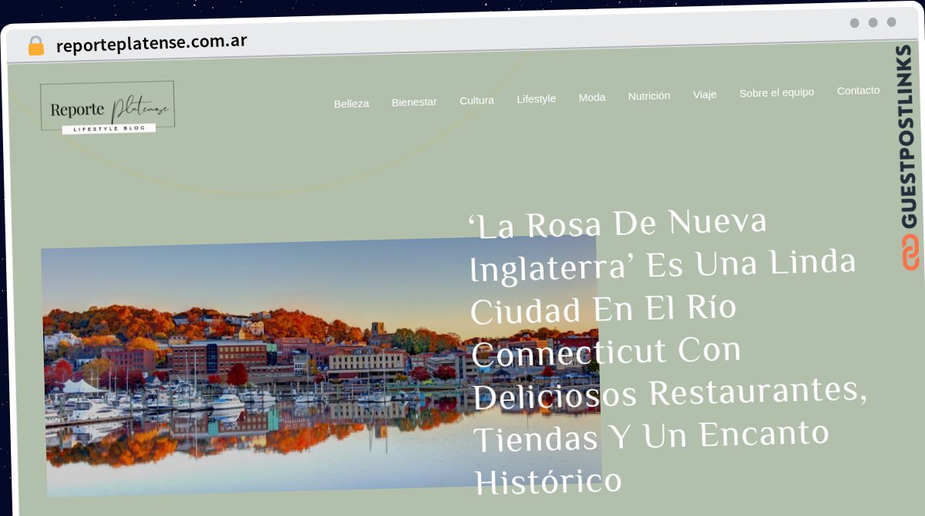Open the Belleza menu item
925x516 pixels.
pyautogui.click(x=351, y=103)
